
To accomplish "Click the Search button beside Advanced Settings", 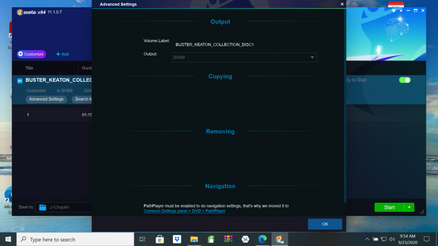I will click(82, 99).
